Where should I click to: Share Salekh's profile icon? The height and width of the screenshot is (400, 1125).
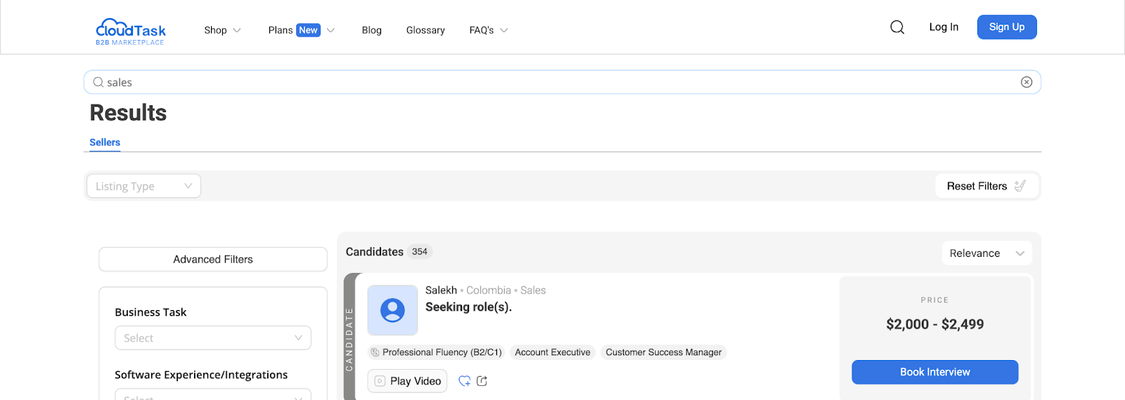(x=482, y=381)
